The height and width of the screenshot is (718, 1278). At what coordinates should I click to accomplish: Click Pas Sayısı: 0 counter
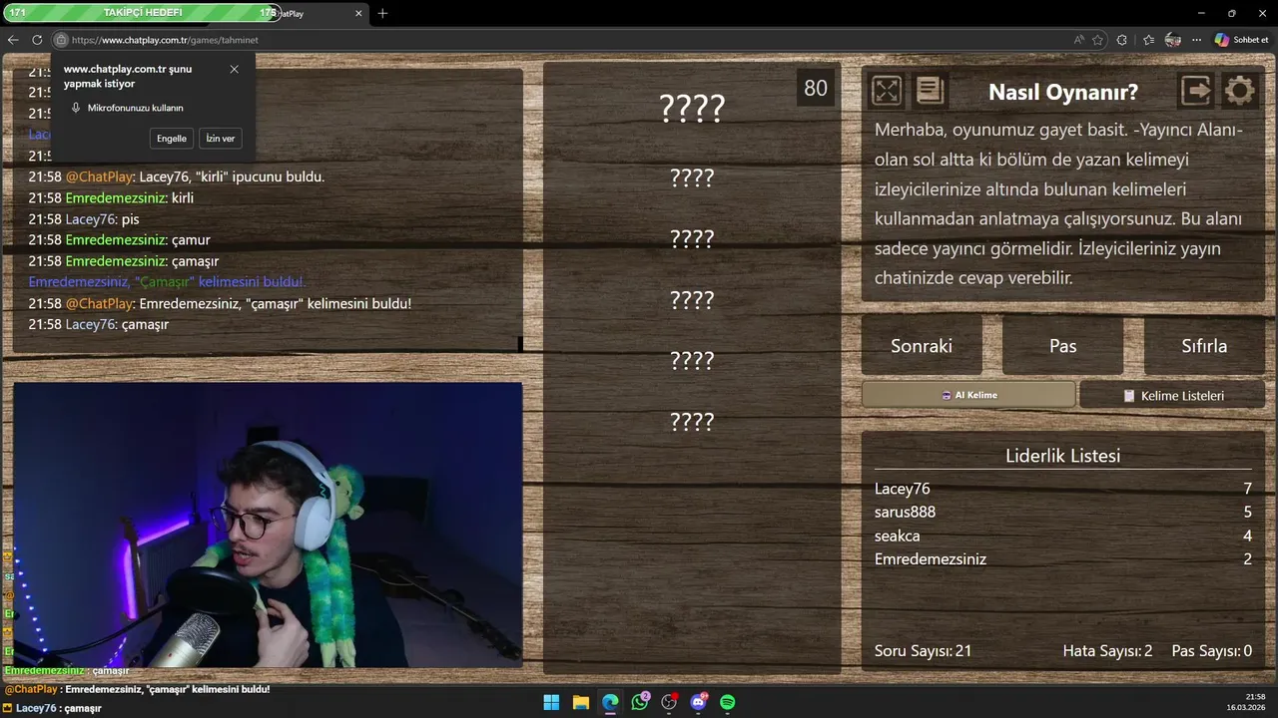click(1211, 651)
